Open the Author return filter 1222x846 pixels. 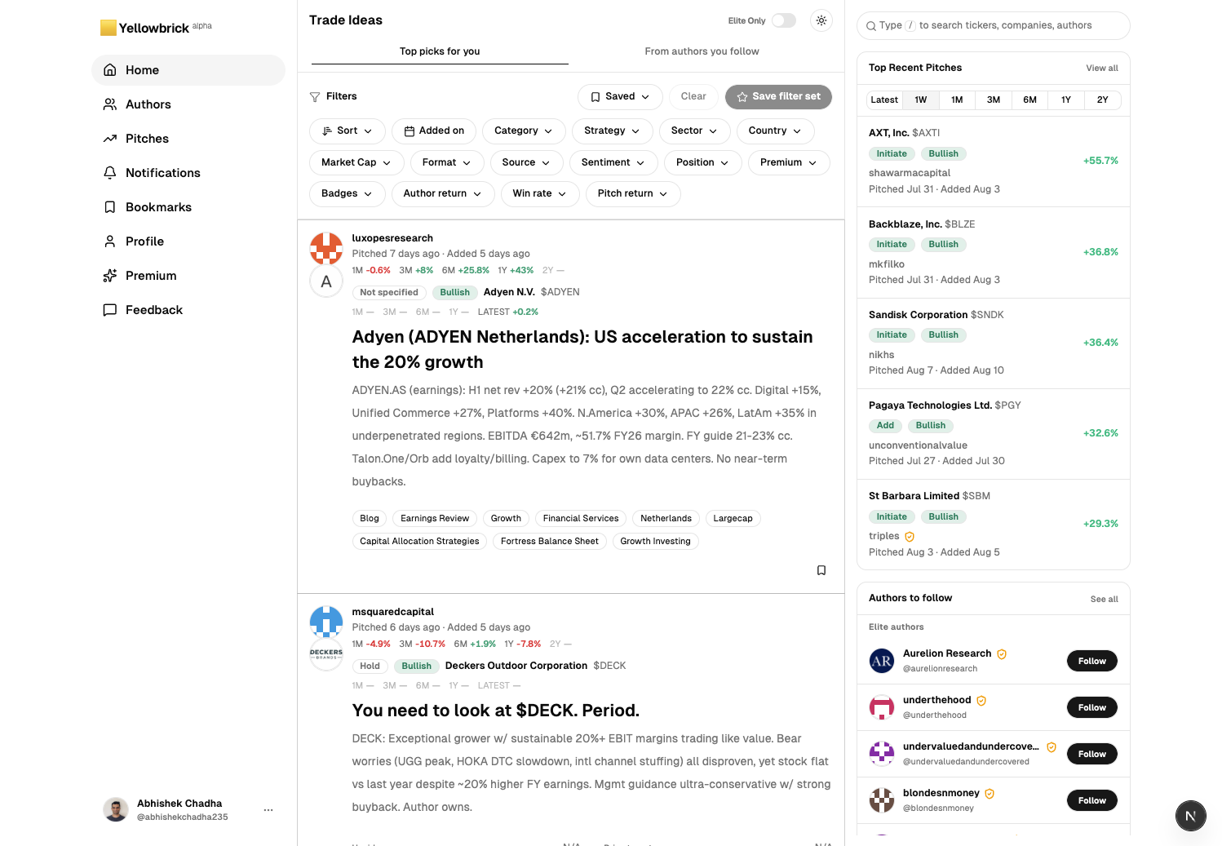442,193
